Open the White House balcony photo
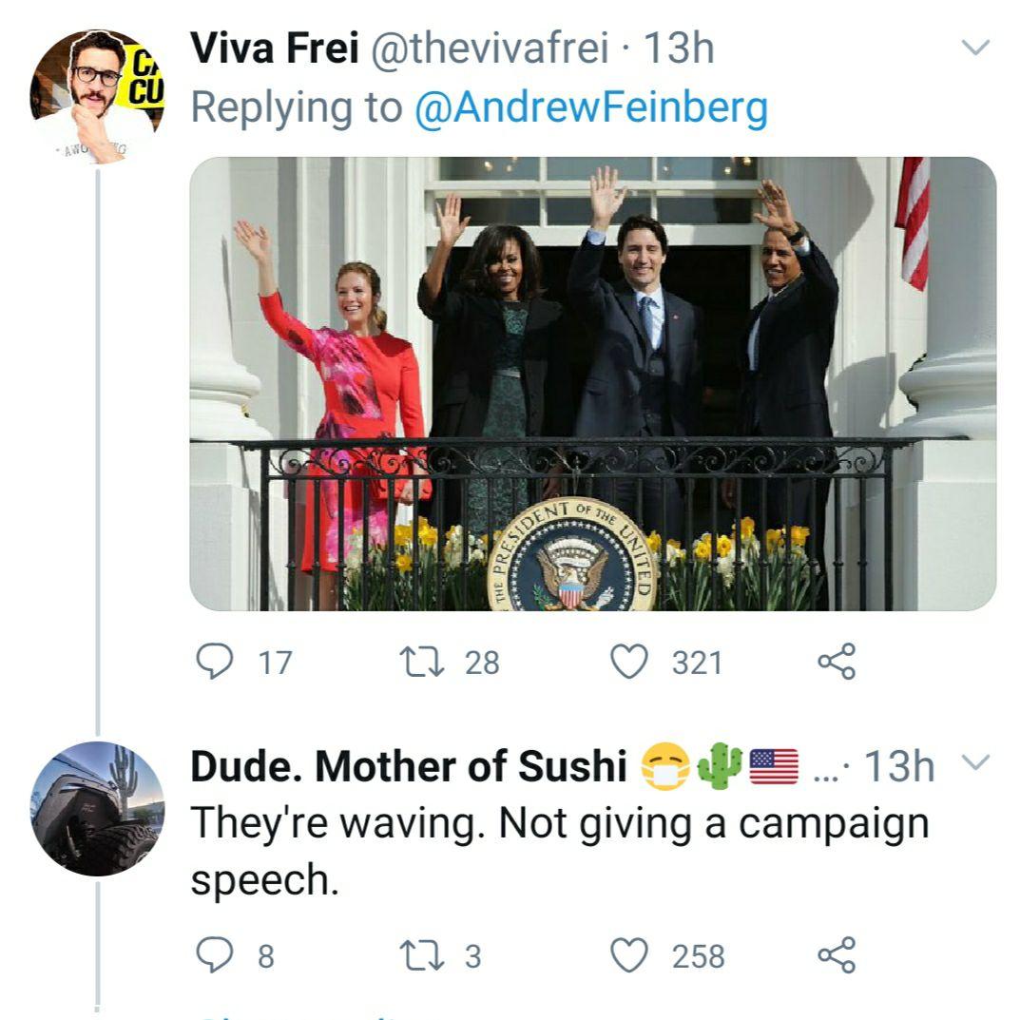The image size is (1020, 1020). pyautogui.click(x=592, y=383)
